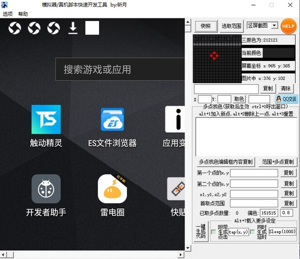The image size is (300, 259).
Task: Open the 选项 menu
Action: point(8,14)
